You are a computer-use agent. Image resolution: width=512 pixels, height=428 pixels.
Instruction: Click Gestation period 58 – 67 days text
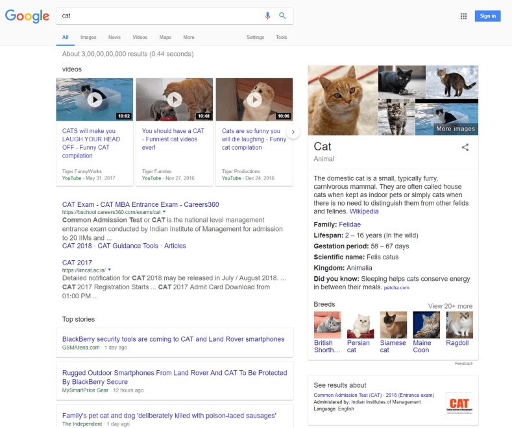coord(361,246)
